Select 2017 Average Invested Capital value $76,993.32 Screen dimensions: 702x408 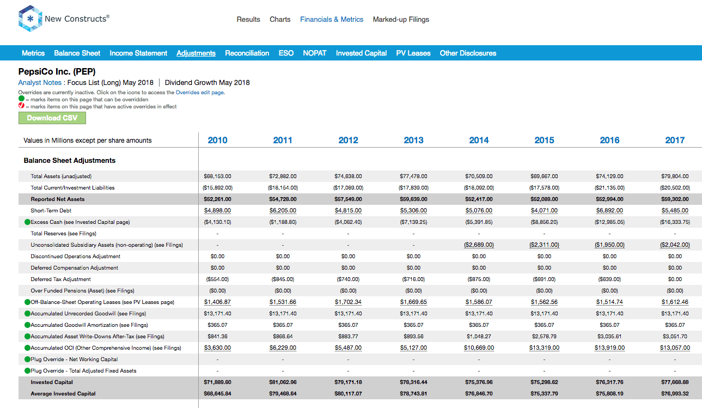pos(675,394)
